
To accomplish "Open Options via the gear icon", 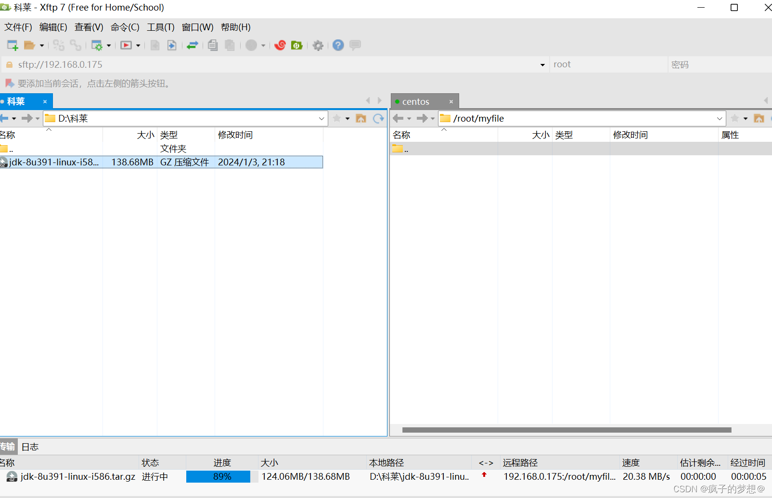I will click(x=318, y=45).
